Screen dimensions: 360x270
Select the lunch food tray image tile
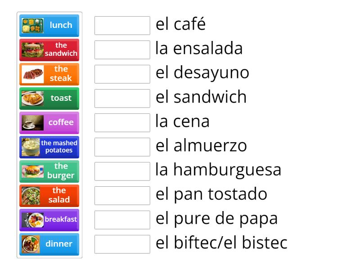[49, 26]
